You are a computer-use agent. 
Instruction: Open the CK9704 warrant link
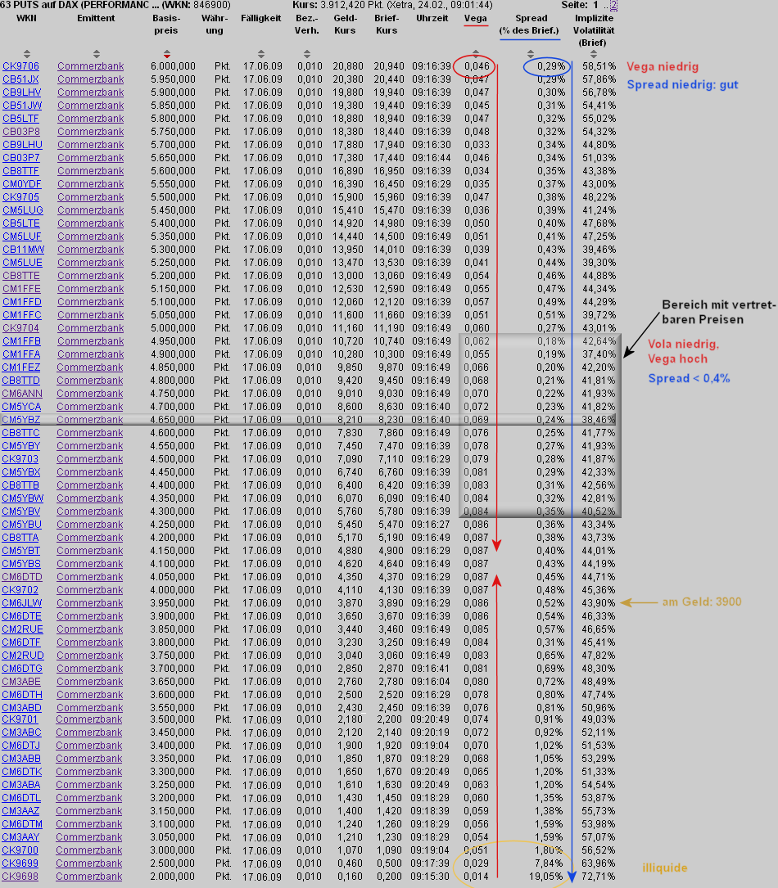pyautogui.click(x=20, y=328)
